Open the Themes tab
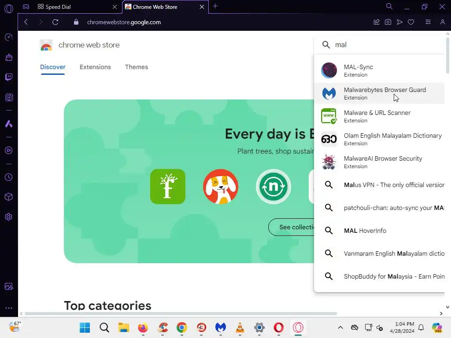This screenshot has height=338, width=451. pos(137,67)
